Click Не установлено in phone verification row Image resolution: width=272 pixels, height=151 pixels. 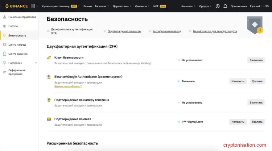point(192,102)
